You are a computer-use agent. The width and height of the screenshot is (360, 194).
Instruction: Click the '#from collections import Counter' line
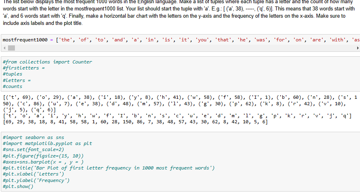(47, 62)
